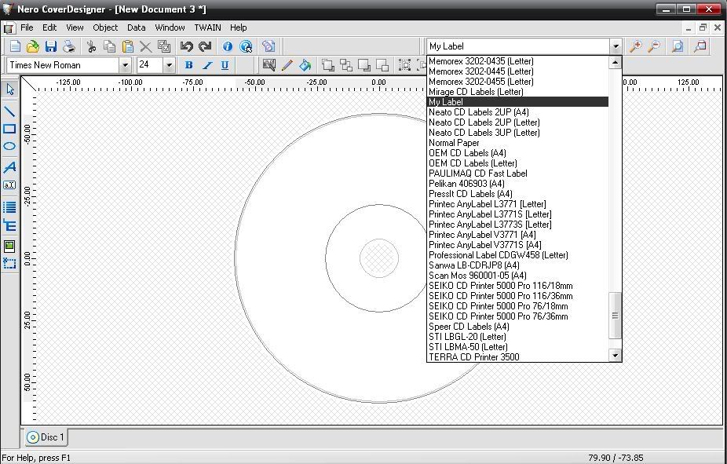Image resolution: width=727 pixels, height=464 pixels.
Task: Switch to the Disc 1 tab
Action: click(45, 437)
